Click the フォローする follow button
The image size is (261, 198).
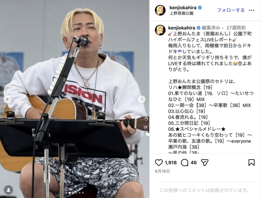231,10
